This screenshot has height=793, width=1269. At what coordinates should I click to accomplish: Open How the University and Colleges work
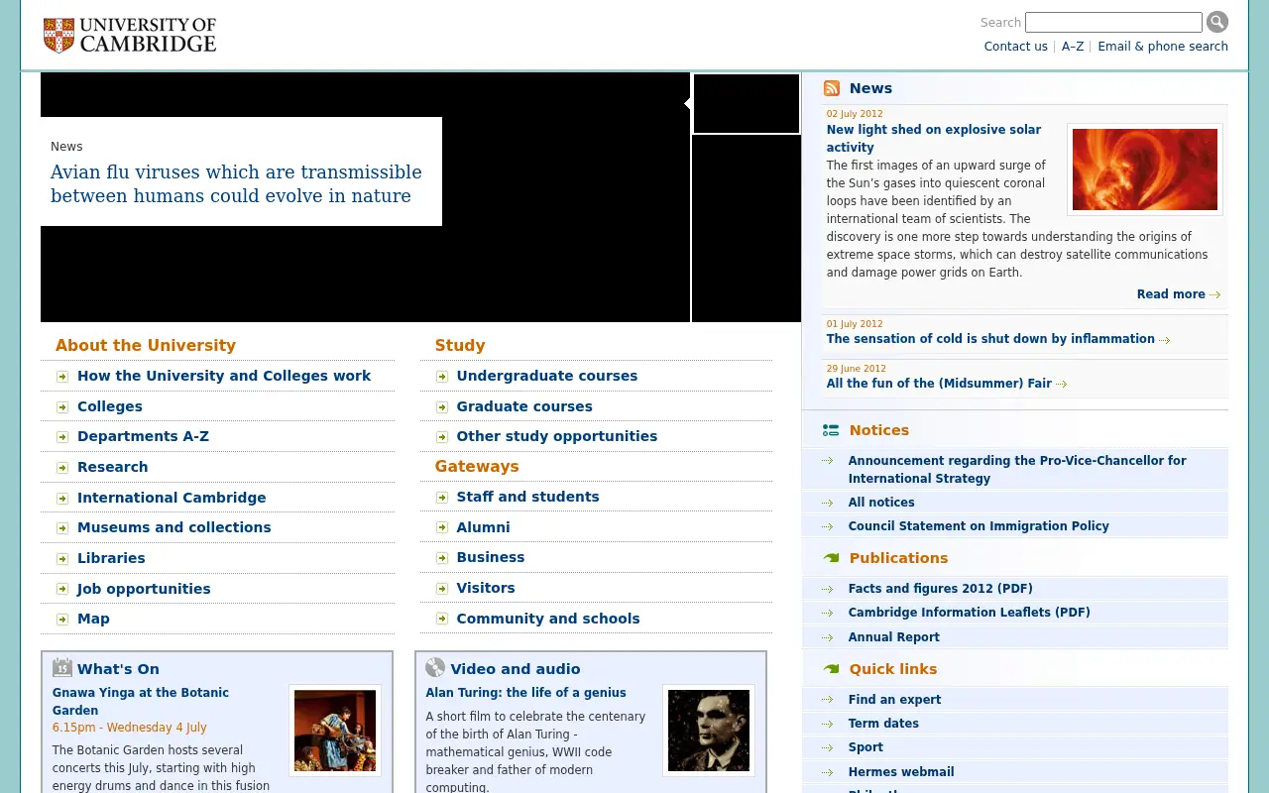(224, 376)
